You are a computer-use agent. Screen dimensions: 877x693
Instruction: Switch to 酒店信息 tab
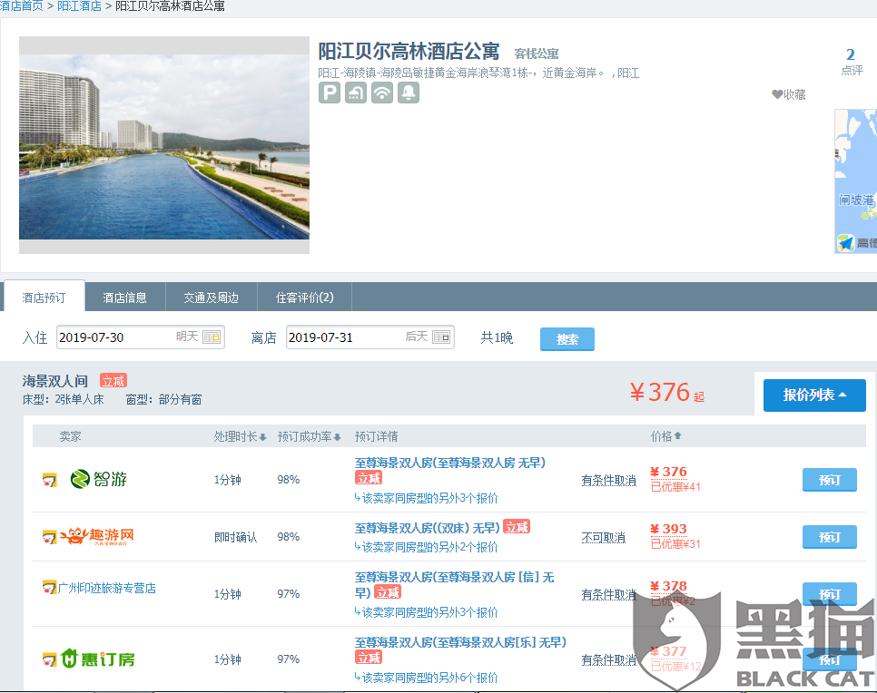[x=124, y=298]
